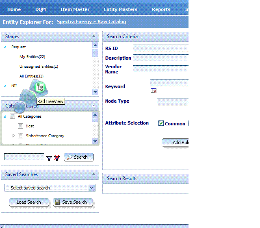
Task: Click Save Search floppy disk button
Action: coord(73,202)
